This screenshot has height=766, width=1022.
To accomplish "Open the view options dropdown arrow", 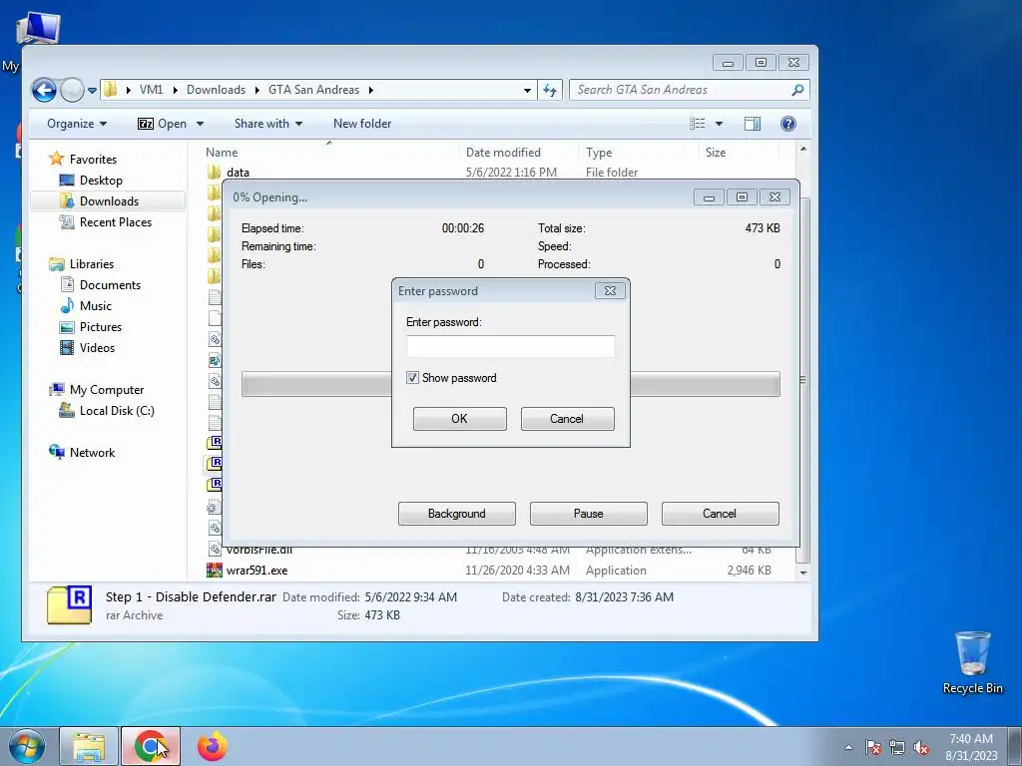I will coord(719,124).
